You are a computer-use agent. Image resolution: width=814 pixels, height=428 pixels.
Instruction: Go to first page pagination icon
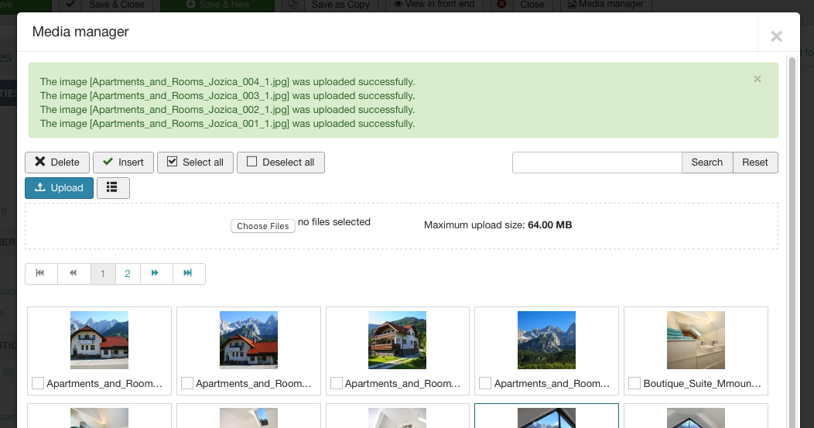click(x=41, y=273)
